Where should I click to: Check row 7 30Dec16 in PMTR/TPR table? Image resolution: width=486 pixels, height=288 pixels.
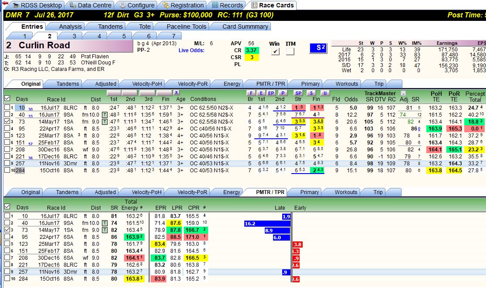(x=7, y=258)
